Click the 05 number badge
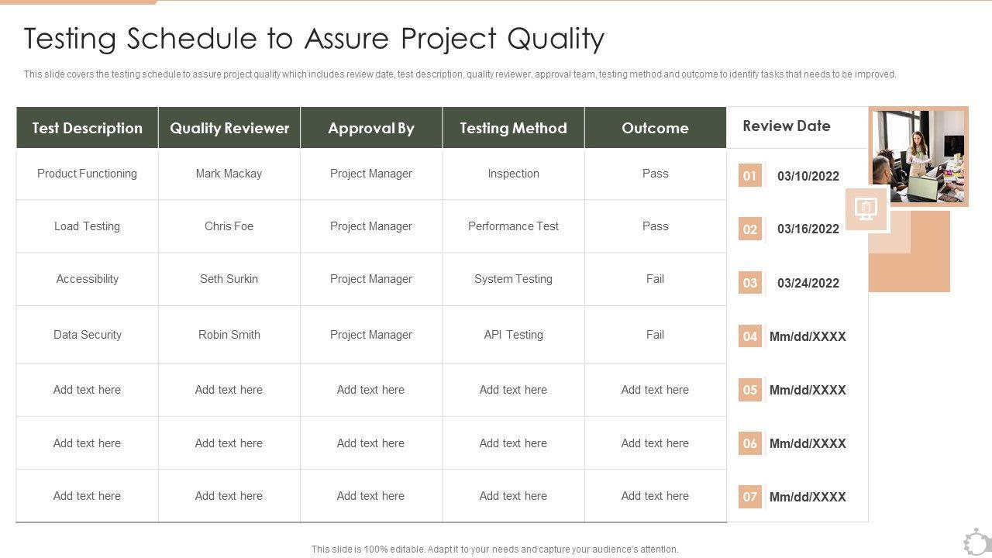The height and width of the screenshot is (558, 992). click(749, 390)
